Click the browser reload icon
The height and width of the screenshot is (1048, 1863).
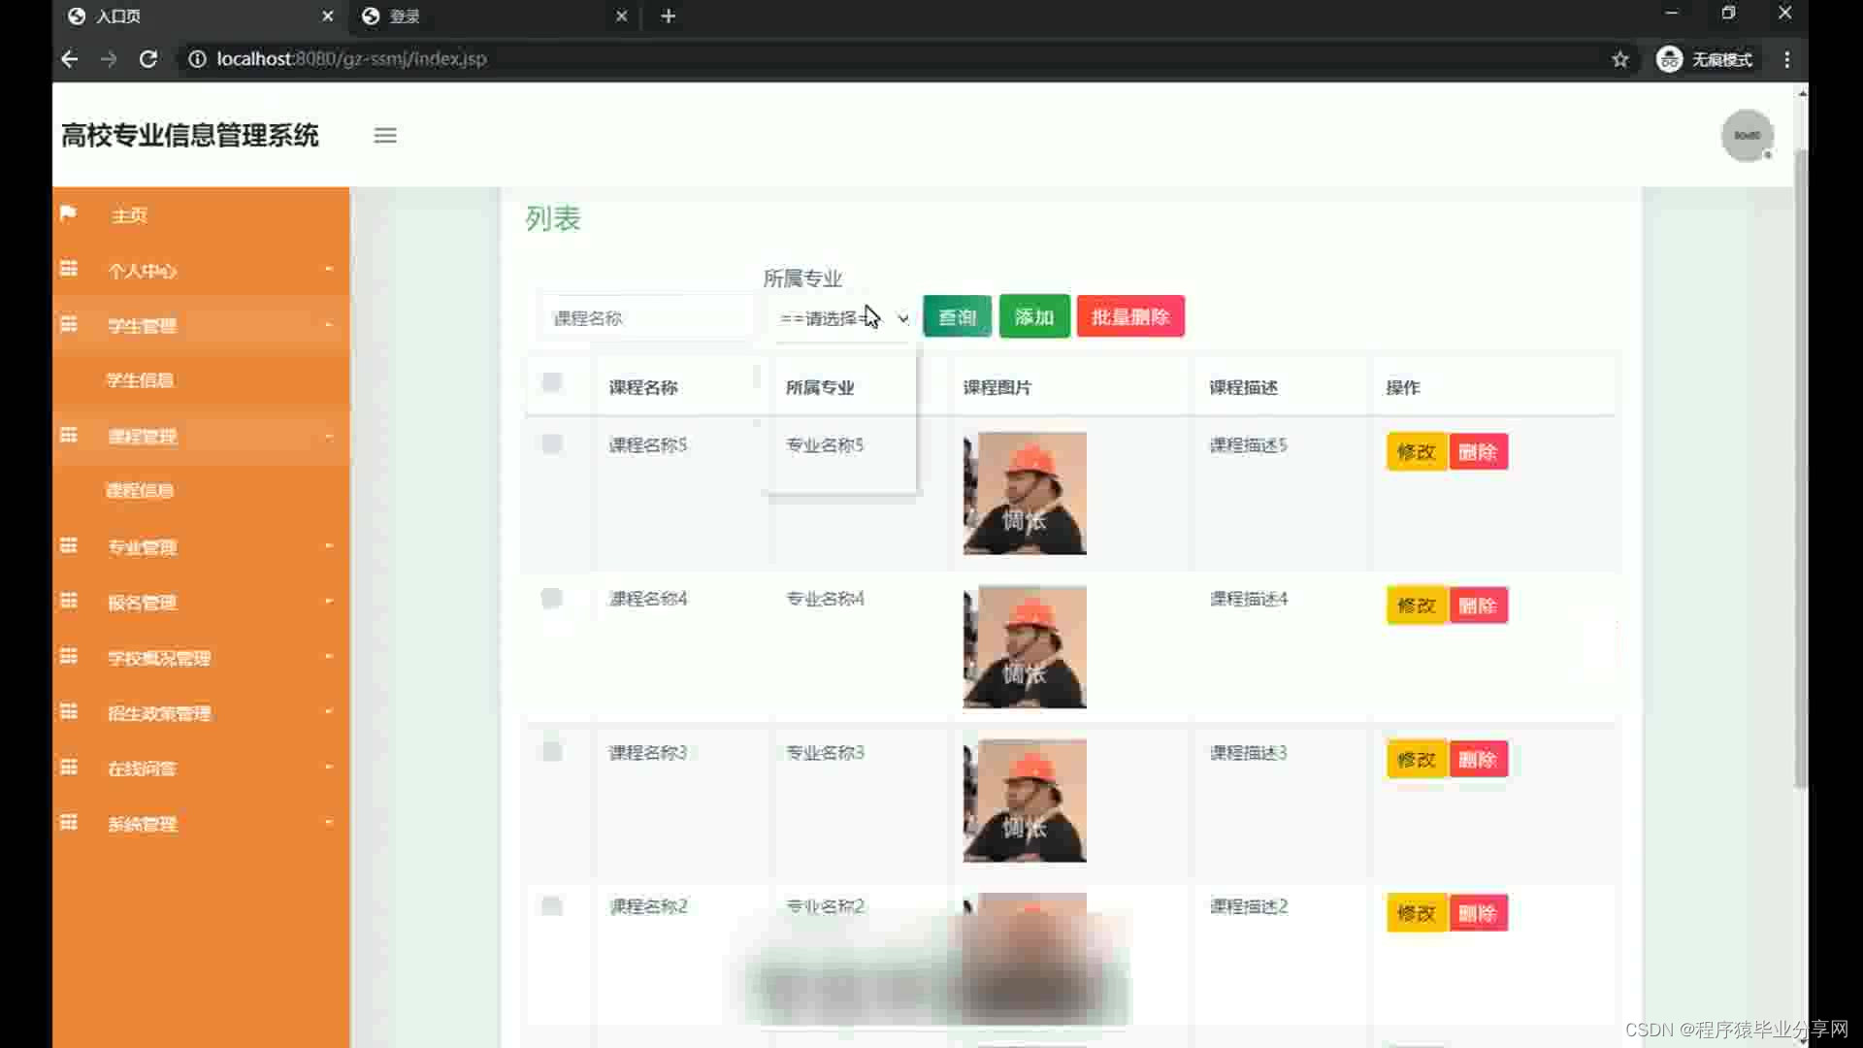[x=148, y=59]
